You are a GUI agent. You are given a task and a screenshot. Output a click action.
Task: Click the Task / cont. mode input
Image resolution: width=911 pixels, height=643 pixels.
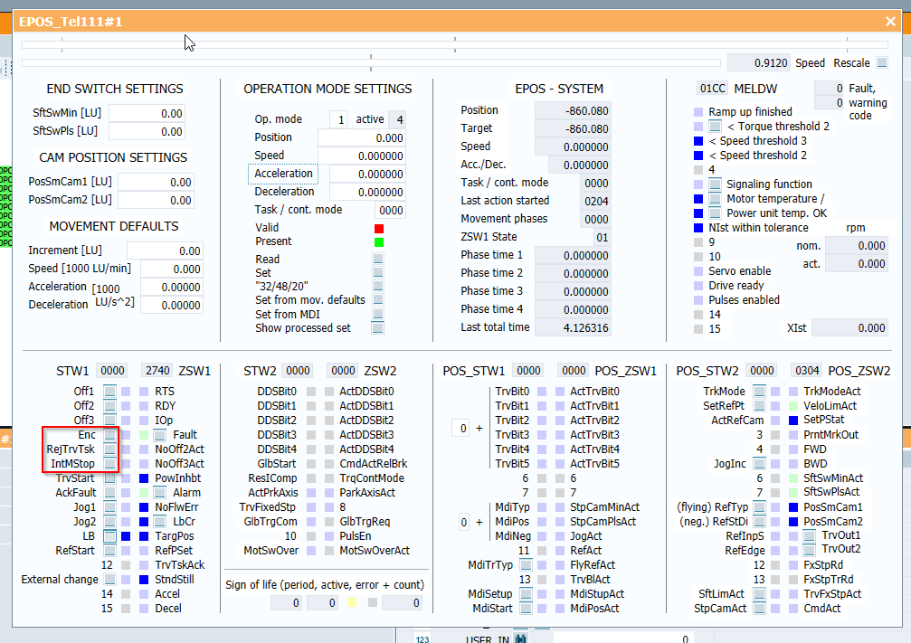(x=391, y=211)
